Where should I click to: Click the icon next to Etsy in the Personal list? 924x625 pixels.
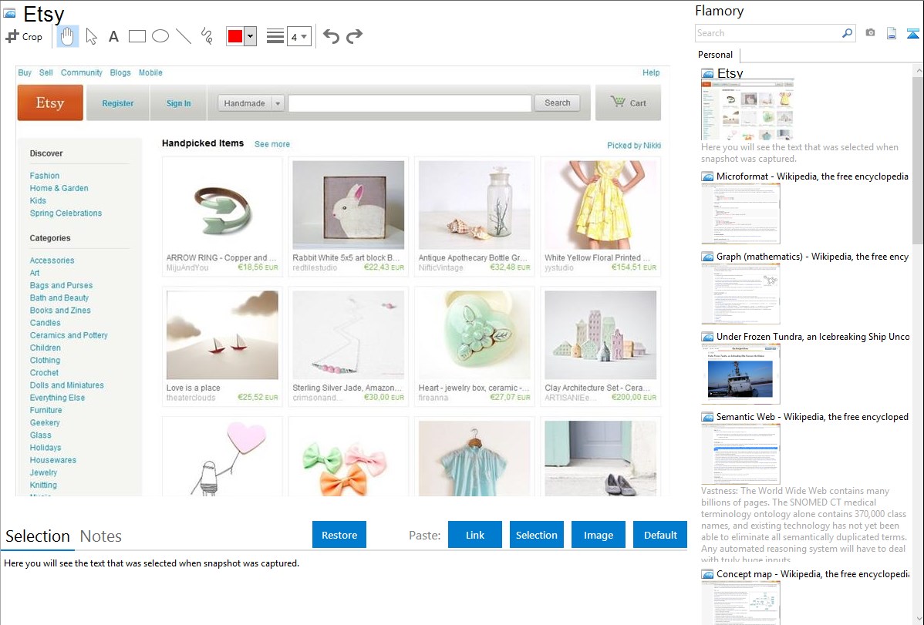point(707,74)
